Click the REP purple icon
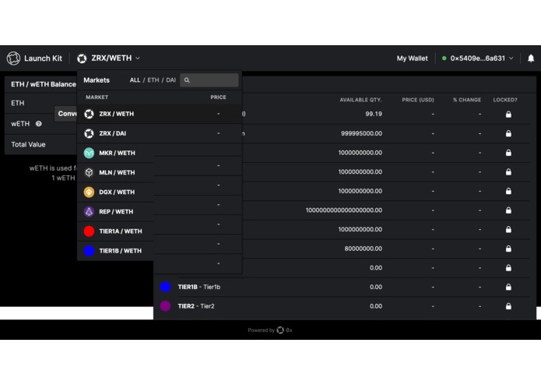Screen dimensions: 541x385 (89, 212)
